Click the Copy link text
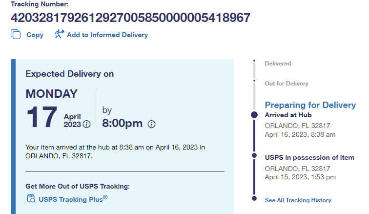This screenshot has width=369, height=214. (35, 35)
